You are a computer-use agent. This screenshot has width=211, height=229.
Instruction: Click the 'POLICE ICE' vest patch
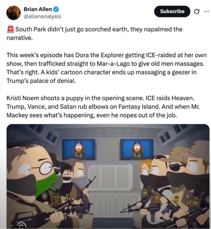pos(55,199)
